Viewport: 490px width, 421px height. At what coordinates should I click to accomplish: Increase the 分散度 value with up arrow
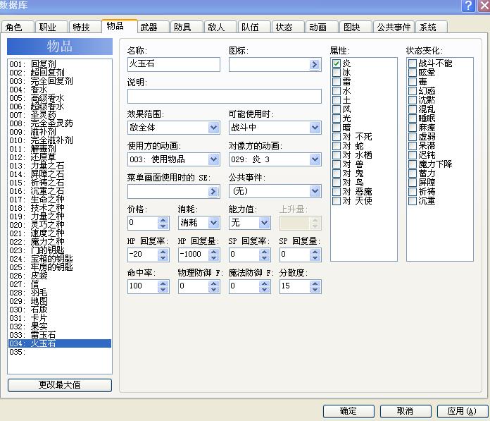click(315, 283)
